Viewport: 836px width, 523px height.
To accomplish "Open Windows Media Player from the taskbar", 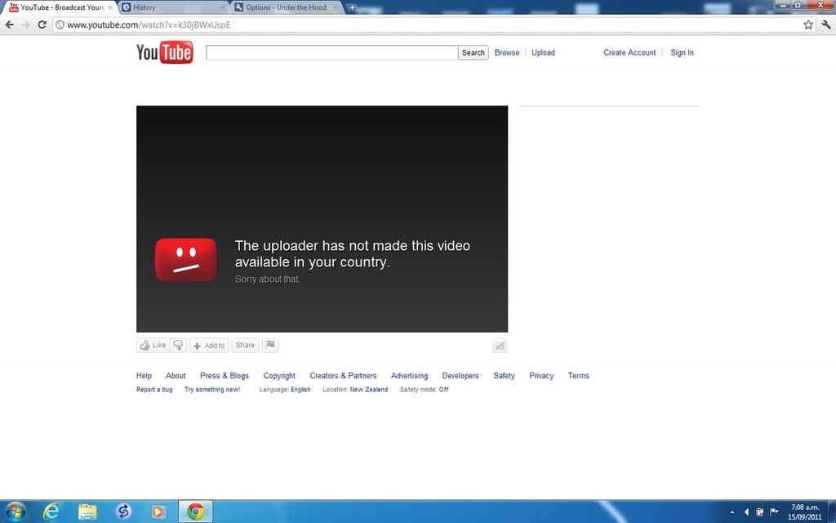I will point(158,512).
